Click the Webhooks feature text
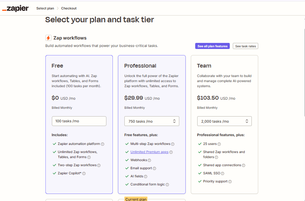Viewport: 305px width, 201px height. coord(139,160)
